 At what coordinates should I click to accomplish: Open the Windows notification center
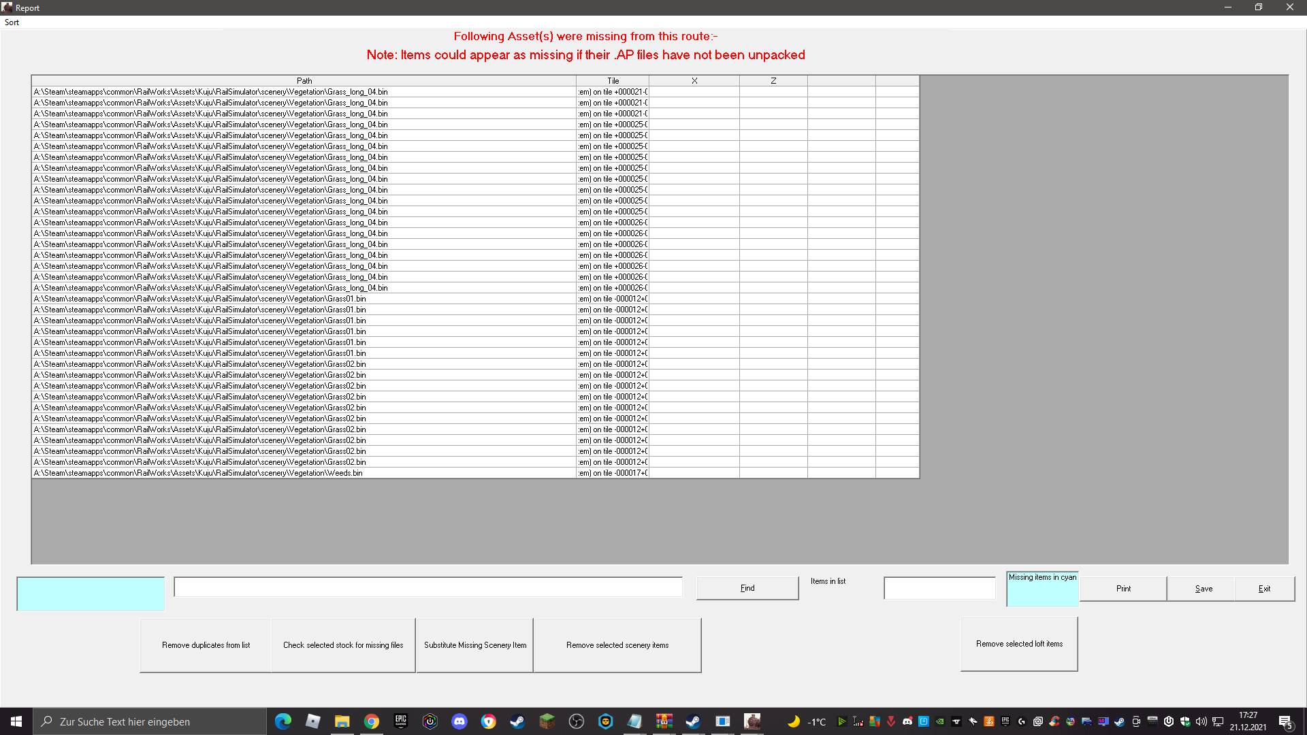pyautogui.click(x=1285, y=721)
